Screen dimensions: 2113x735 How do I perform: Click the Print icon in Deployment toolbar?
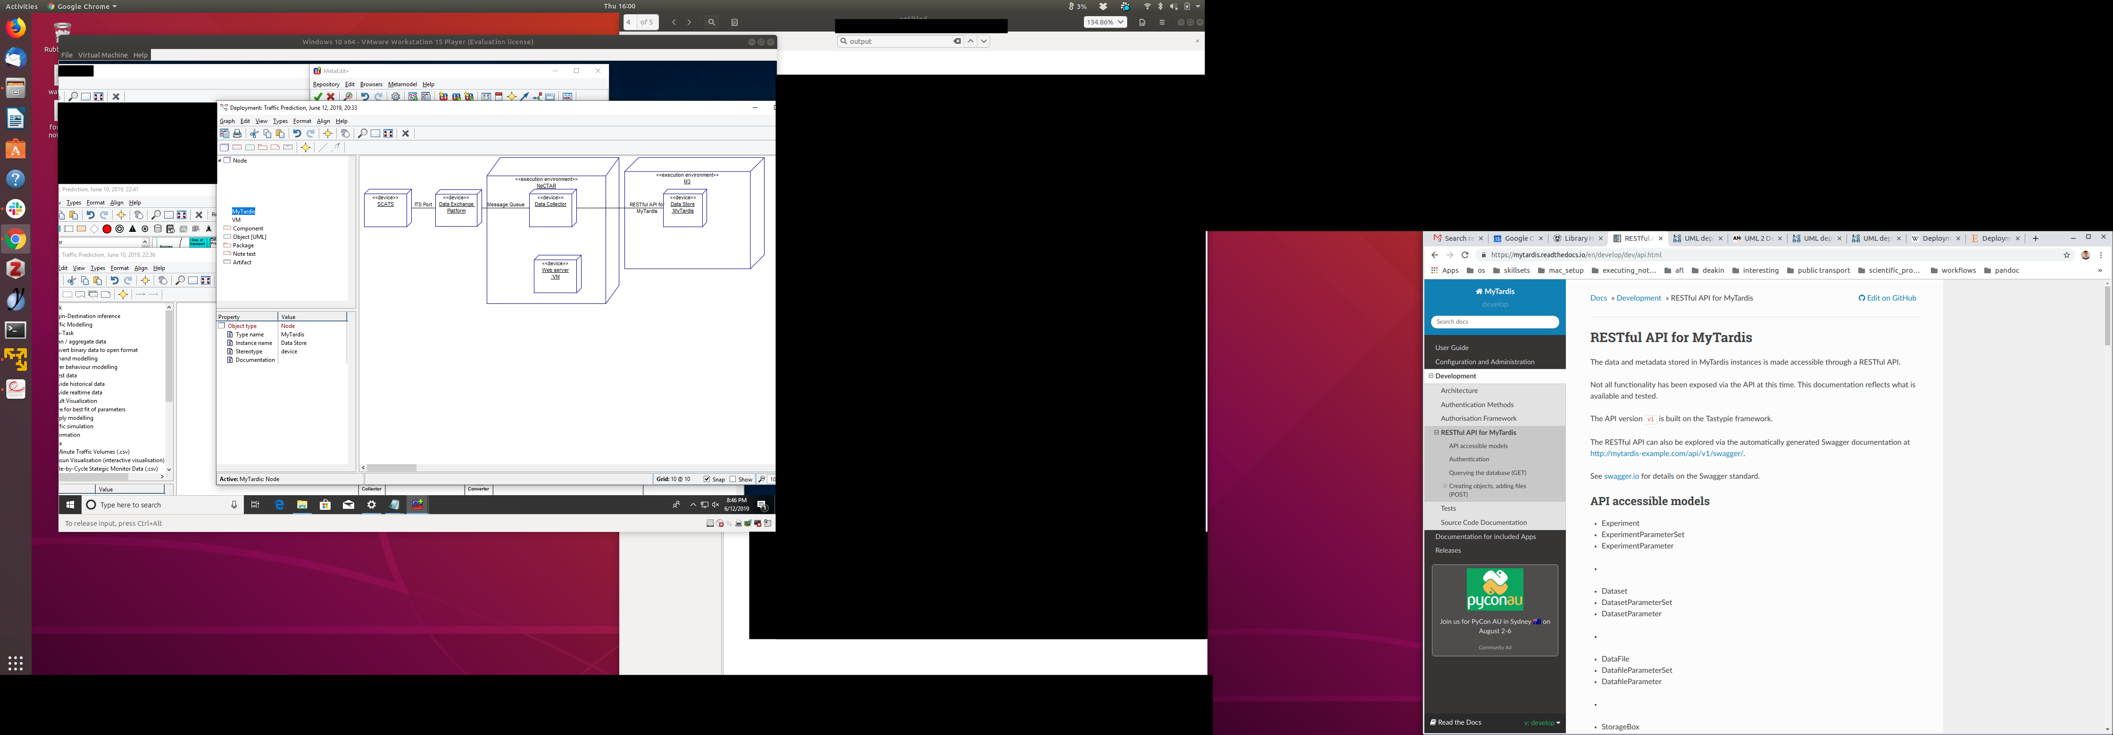(238, 133)
